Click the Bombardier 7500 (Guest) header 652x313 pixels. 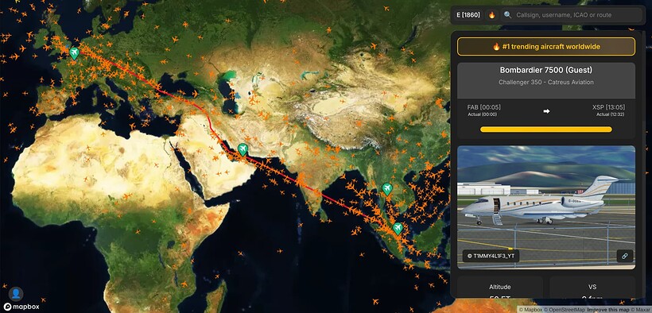546,70
